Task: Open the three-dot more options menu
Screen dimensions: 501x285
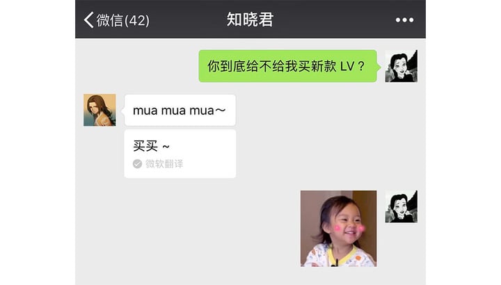Action: 404,20
